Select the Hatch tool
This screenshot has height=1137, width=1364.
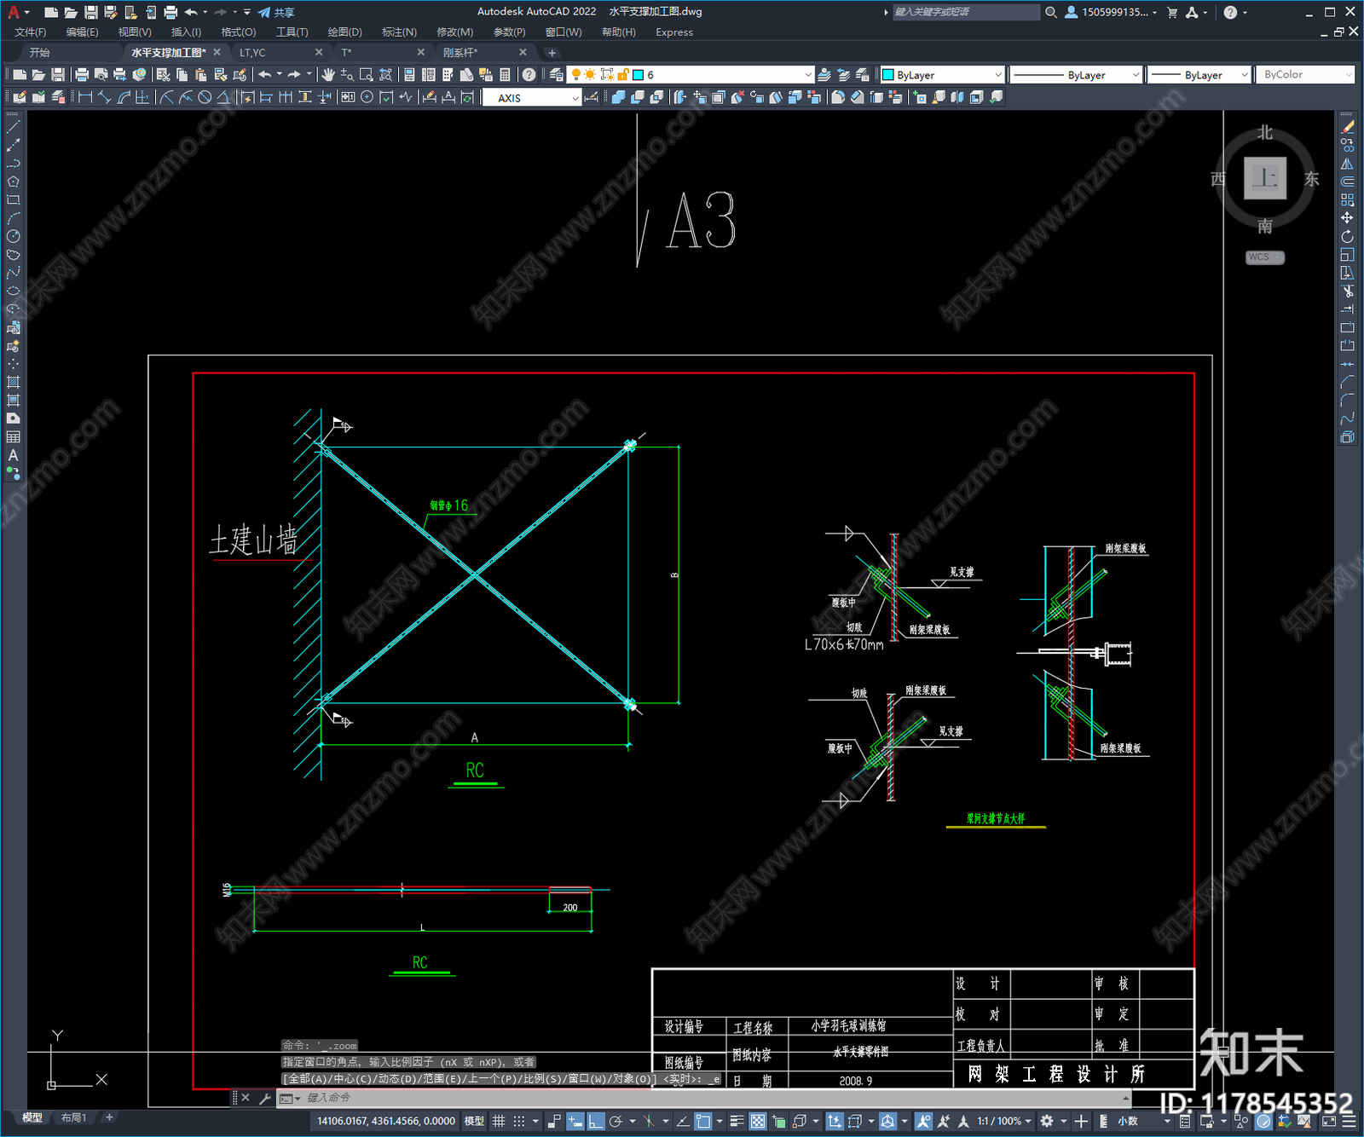13,382
